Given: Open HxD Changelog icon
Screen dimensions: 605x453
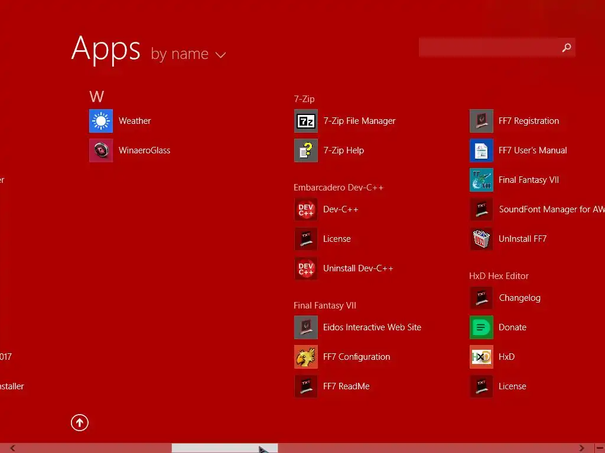Looking at the screenshot, I should pyautogui.click(x=482, y=298).
